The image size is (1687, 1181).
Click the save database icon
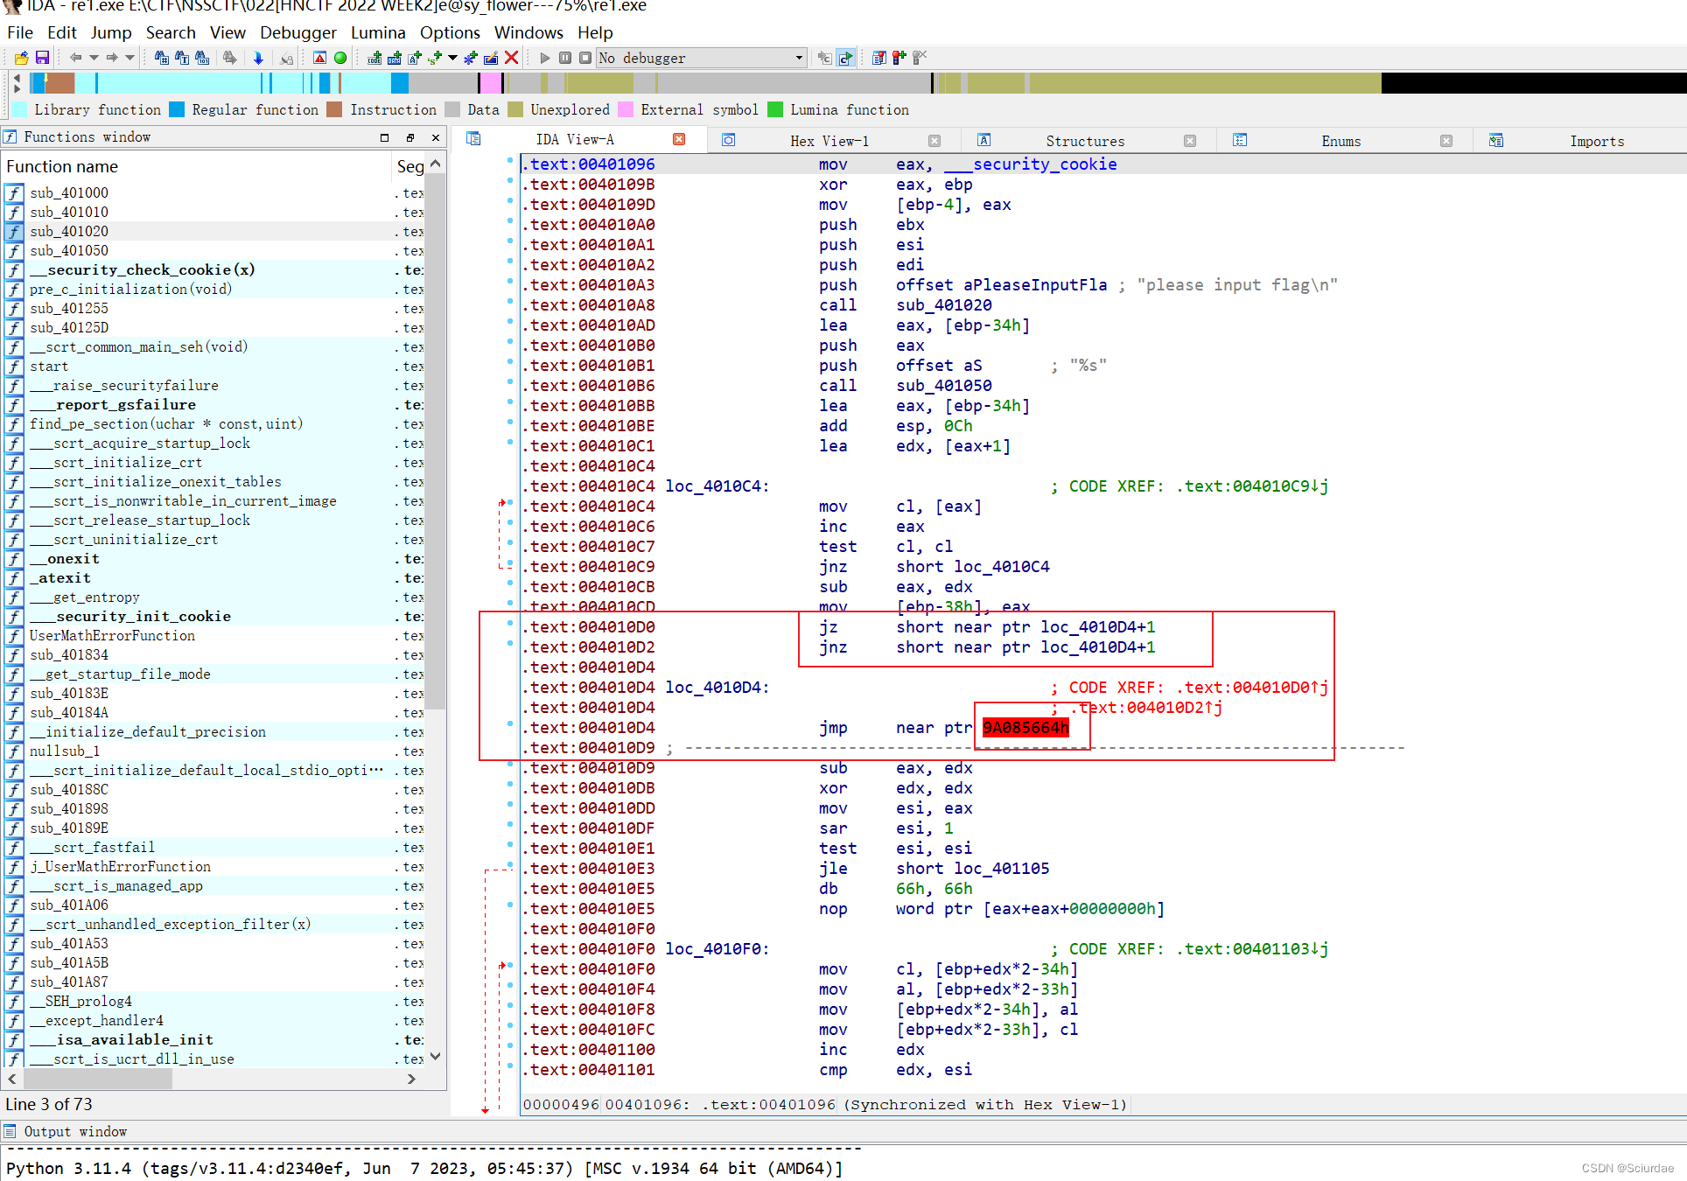(42, 58)
